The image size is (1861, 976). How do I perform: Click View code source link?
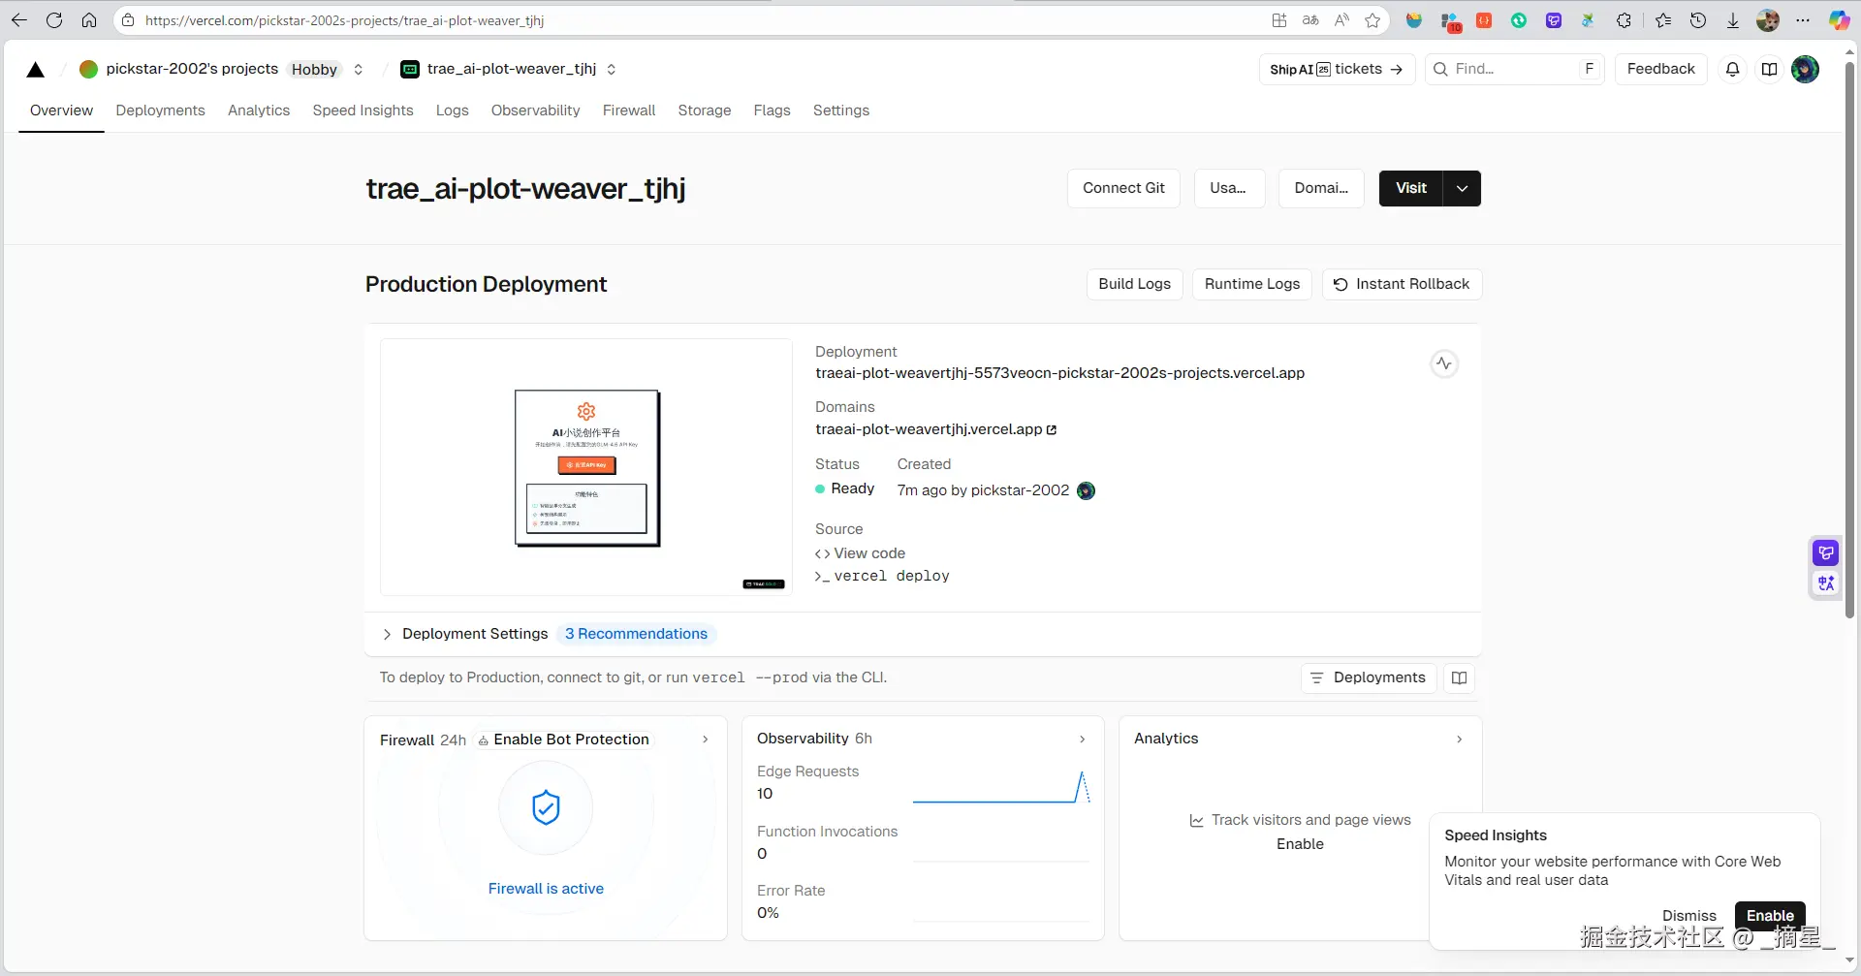[x=861, y=553]
